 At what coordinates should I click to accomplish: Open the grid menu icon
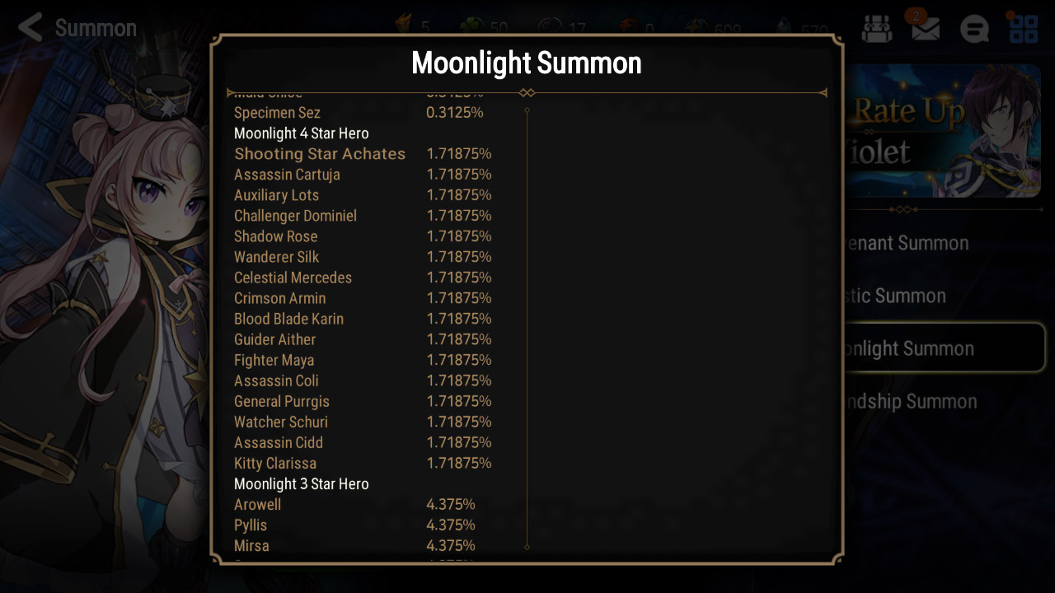pos(1024,28)
